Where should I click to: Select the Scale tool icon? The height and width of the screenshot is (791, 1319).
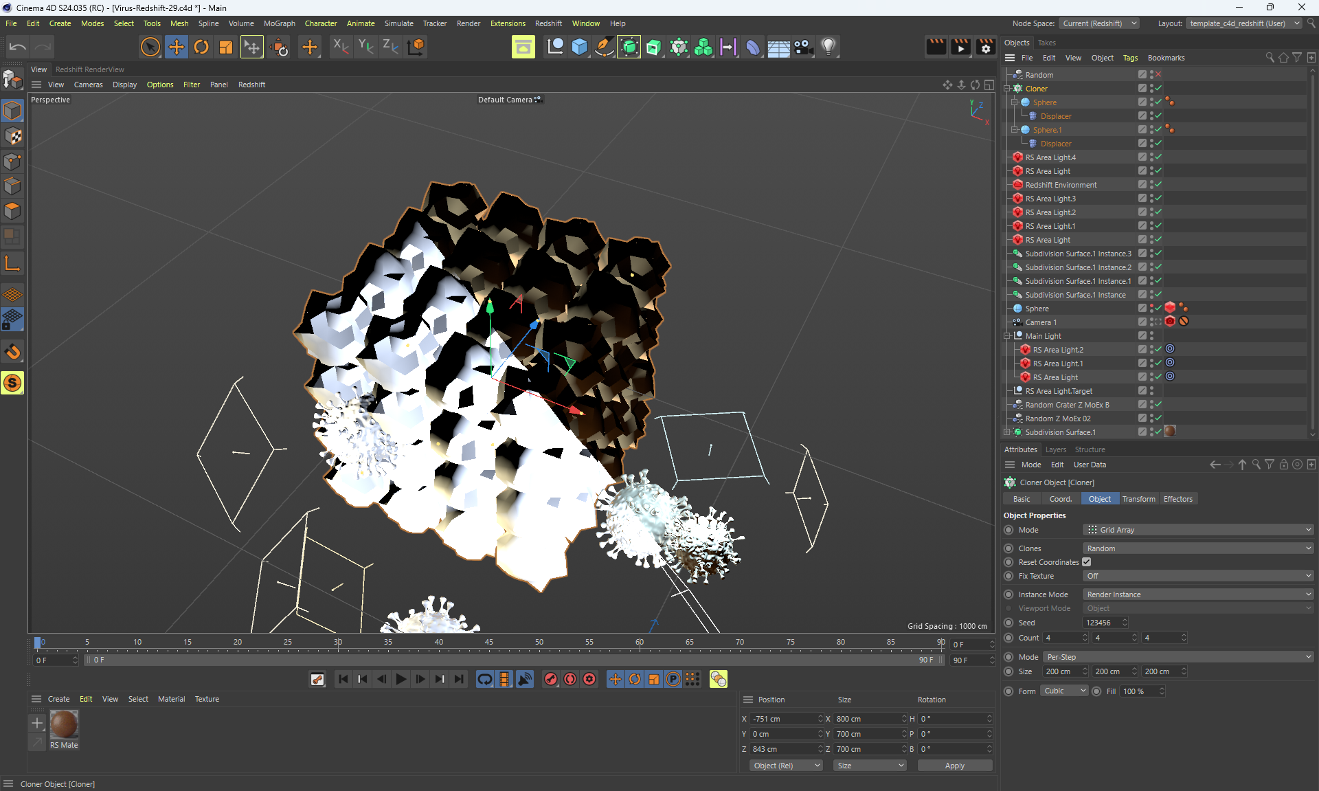tap(226, 47)
